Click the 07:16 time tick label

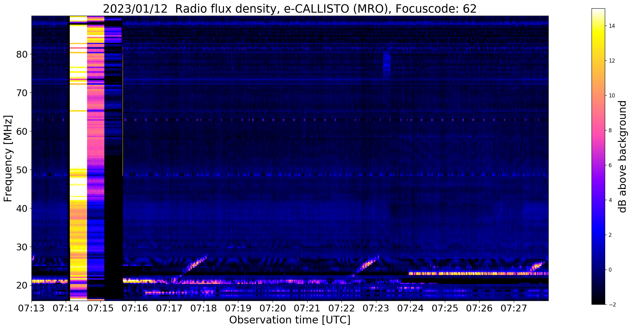point(135,308)
